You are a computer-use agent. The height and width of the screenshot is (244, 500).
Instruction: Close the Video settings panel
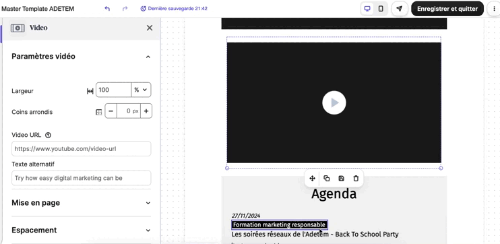click(x=150, y=28)
